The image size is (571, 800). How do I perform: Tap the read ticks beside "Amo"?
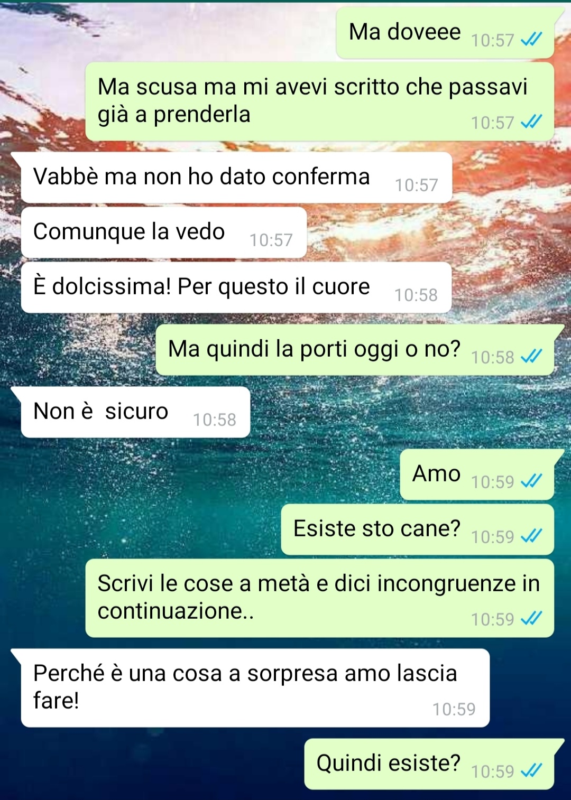point(531,481)
